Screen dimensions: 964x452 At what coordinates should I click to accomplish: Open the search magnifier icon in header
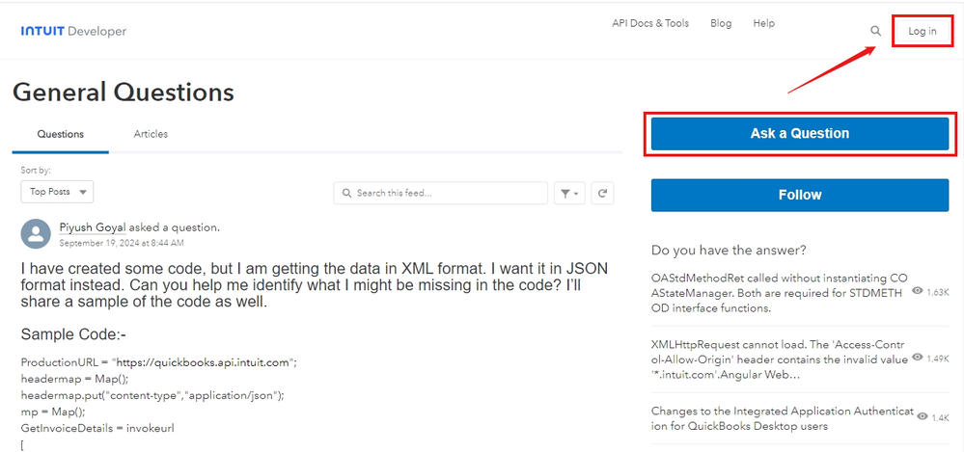[876, 31]
